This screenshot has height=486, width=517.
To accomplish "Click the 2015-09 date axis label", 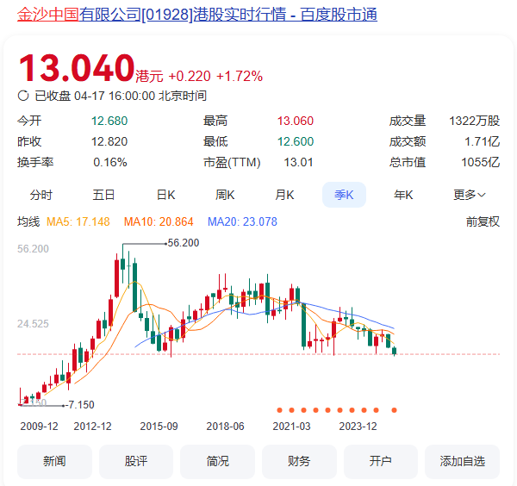I will (x=159, y=427).
